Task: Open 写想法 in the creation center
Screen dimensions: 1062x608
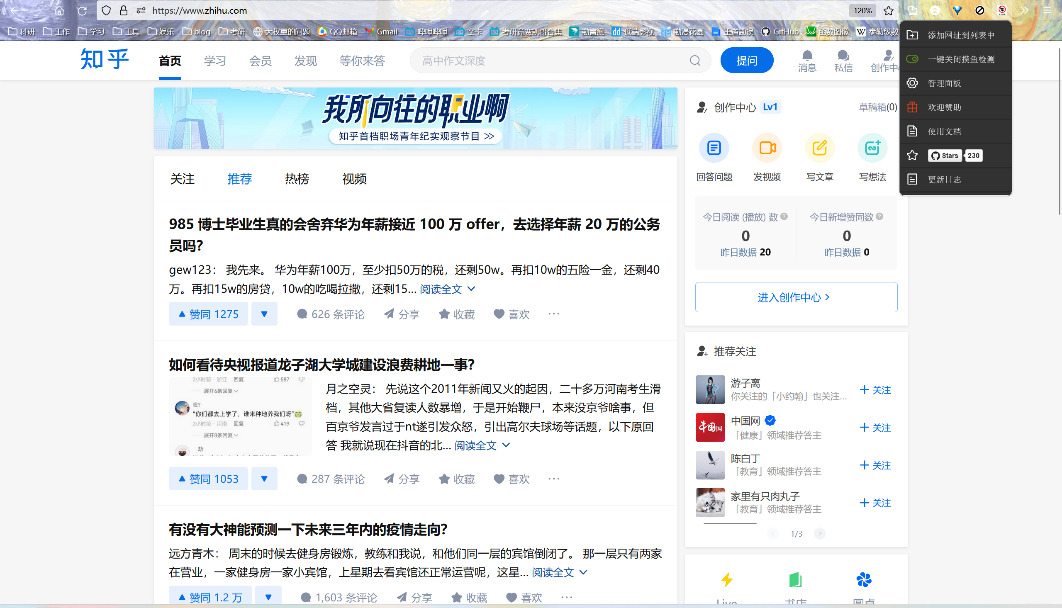Action: tap(872, 148)
